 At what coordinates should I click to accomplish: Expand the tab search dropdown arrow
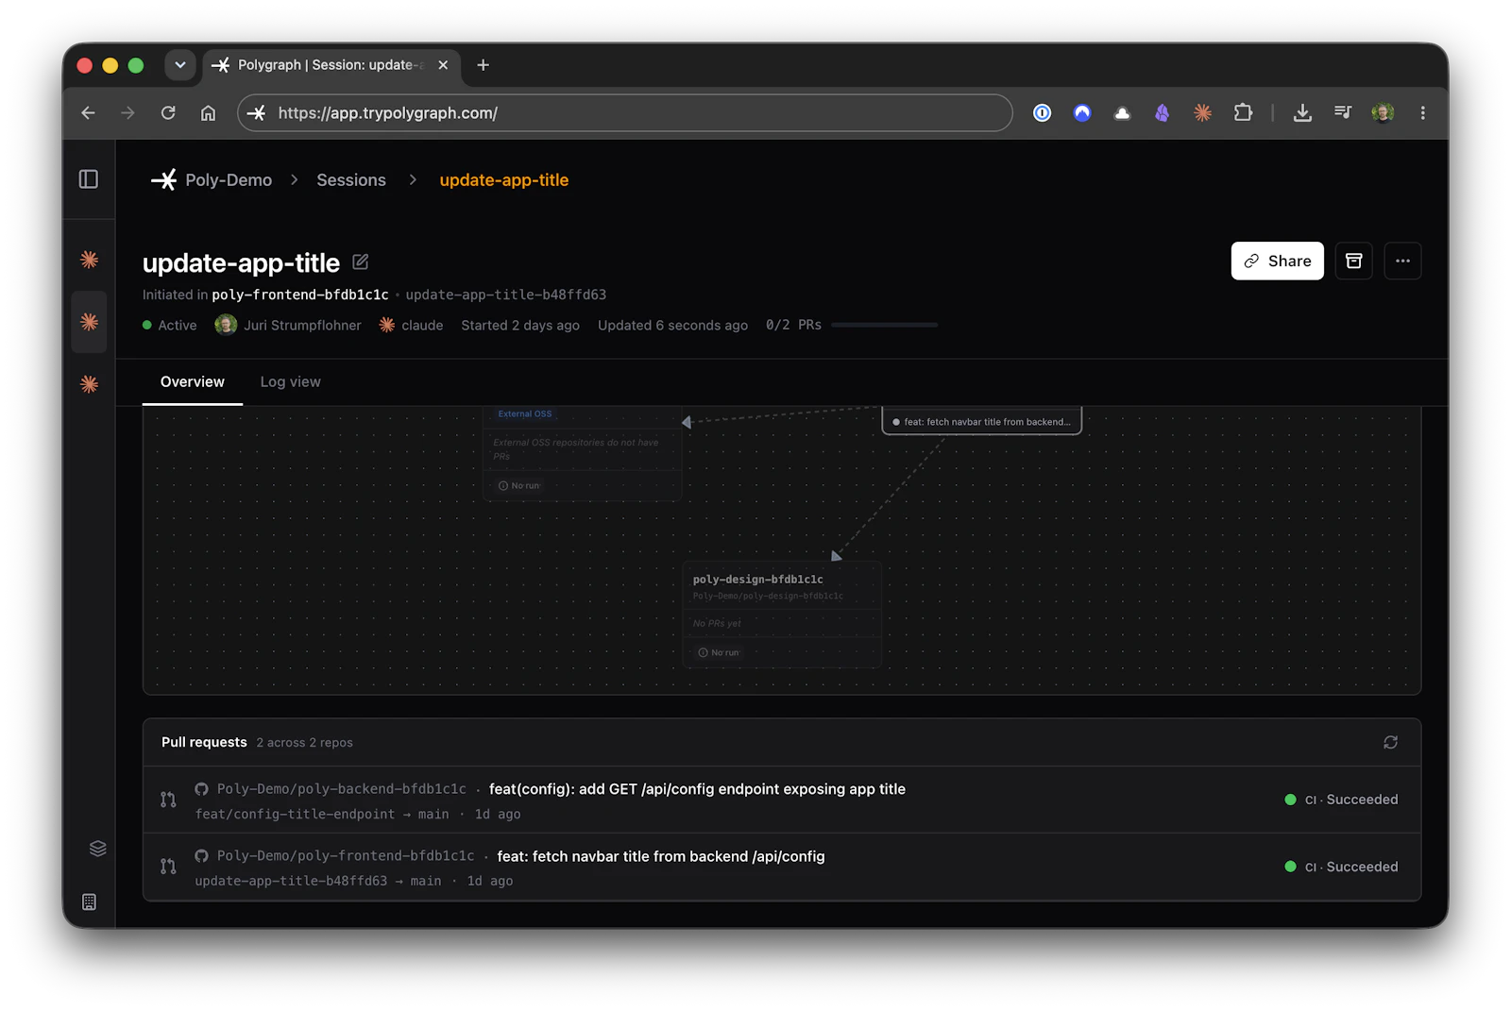pyautogui.click(x=180, y=65)
